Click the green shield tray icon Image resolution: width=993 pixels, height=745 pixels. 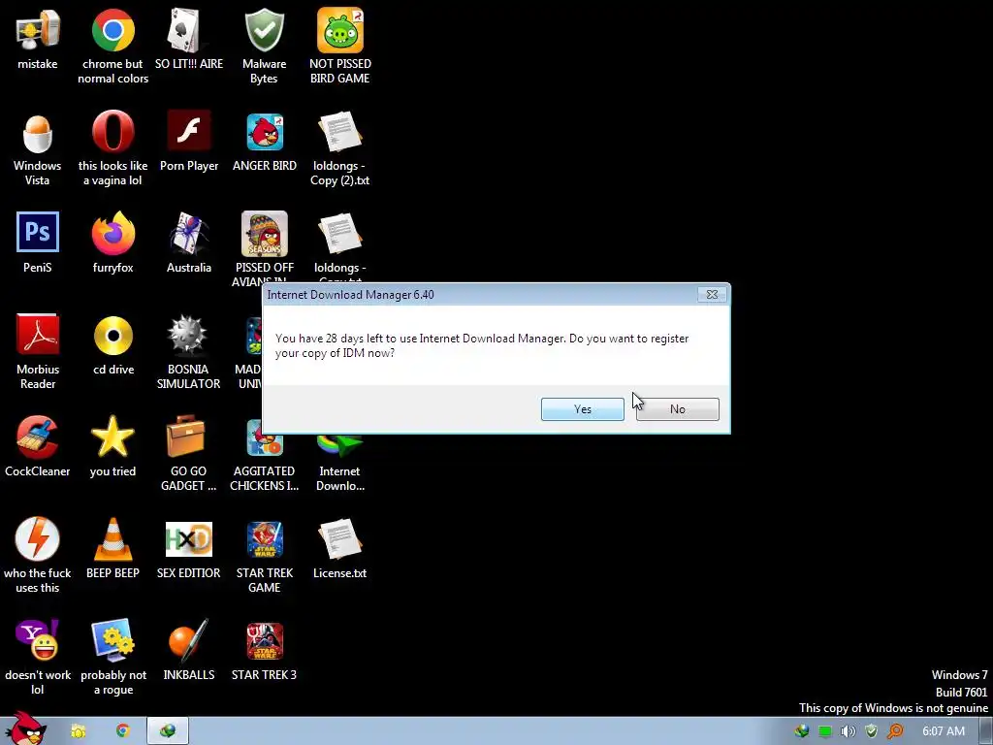(872, 731)
